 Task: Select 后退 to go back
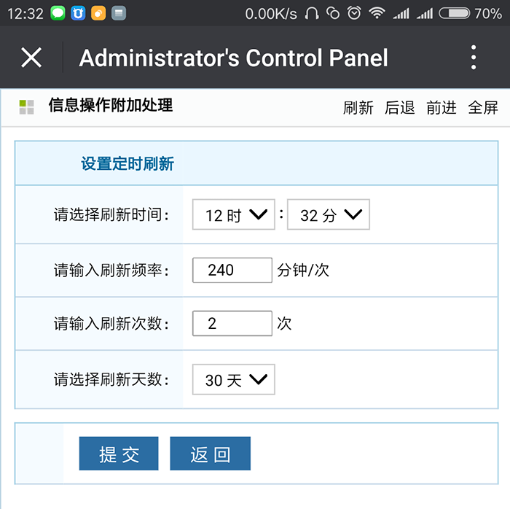click(x=400, y=108)
